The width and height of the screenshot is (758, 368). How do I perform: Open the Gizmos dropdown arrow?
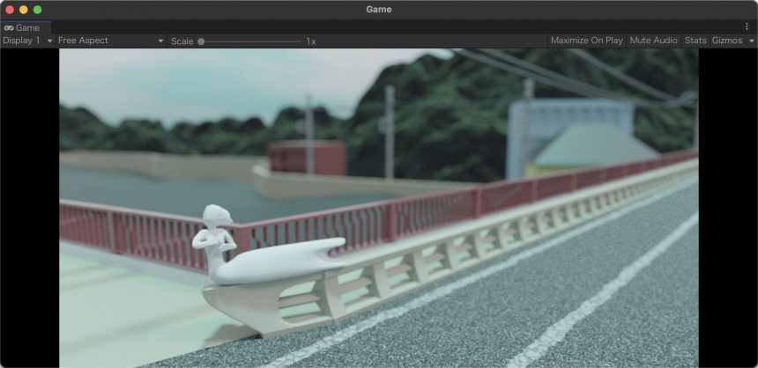pos(751,41)
